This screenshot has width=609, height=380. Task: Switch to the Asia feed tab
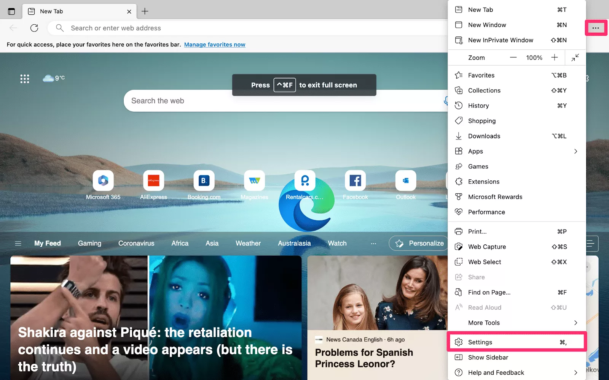point(212,243)
